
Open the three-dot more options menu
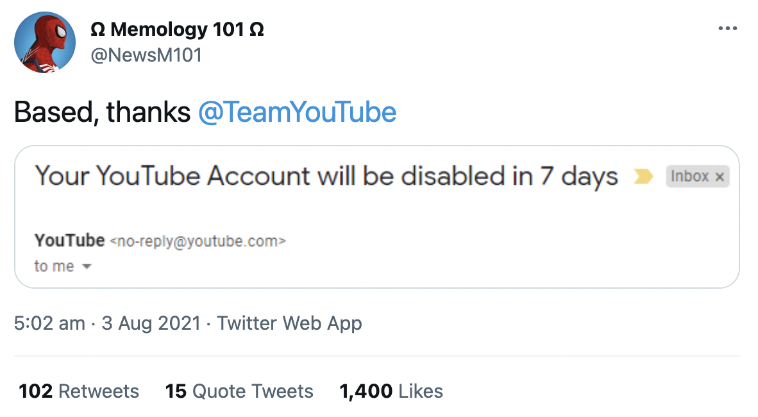(728, 28)
